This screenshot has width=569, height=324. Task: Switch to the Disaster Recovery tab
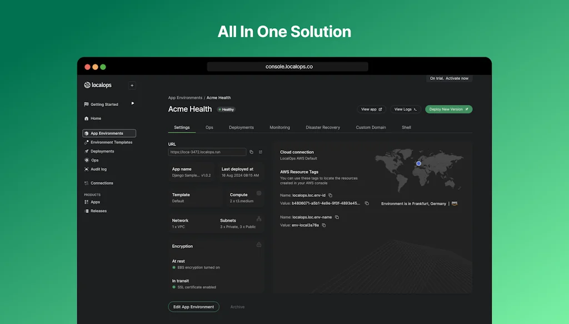(323, 127)
